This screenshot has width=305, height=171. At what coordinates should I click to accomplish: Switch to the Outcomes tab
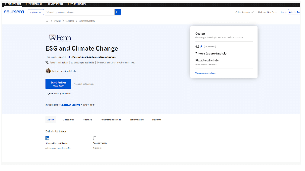tap(68, 120)
